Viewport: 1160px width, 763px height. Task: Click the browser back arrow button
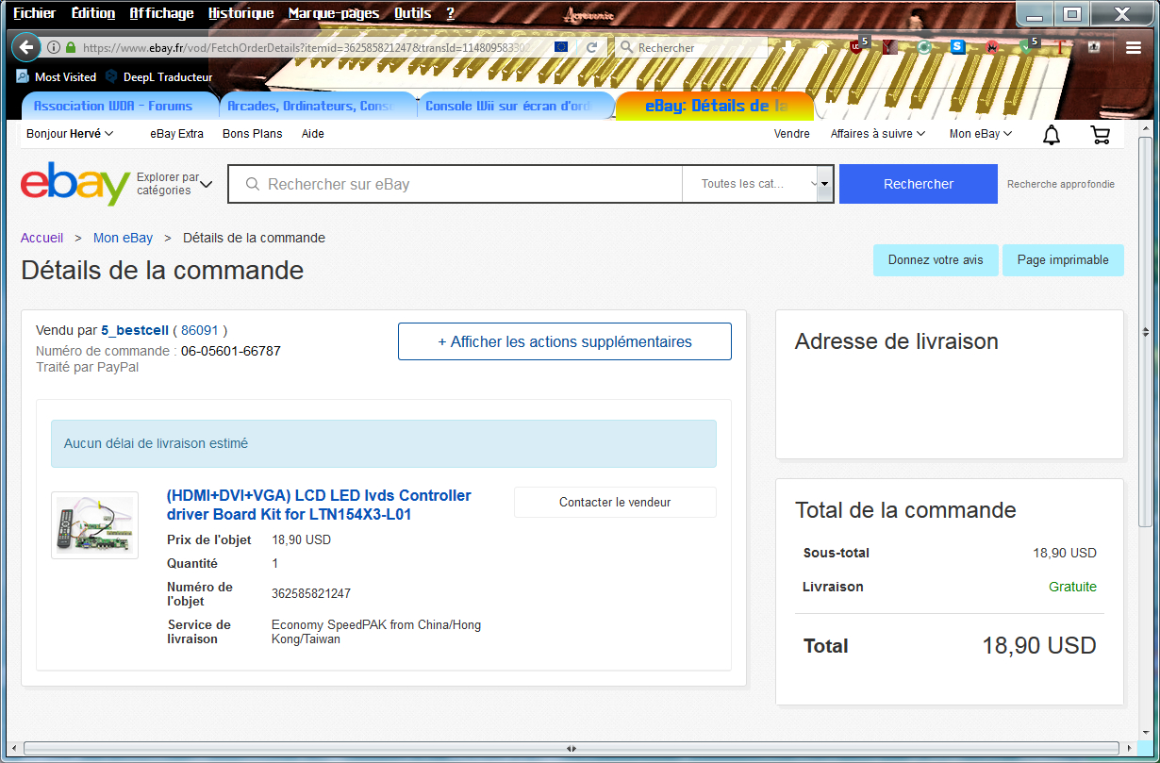tap(25, 47)
